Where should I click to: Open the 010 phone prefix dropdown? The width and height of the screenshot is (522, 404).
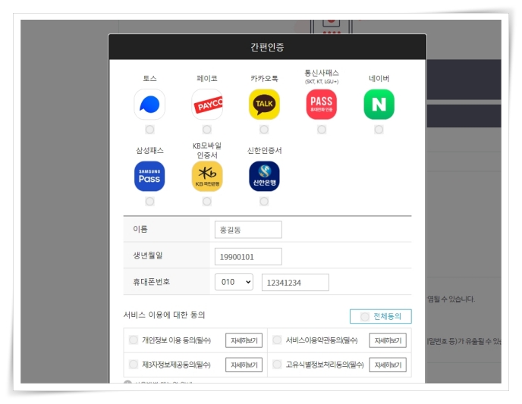click(234, 282)
